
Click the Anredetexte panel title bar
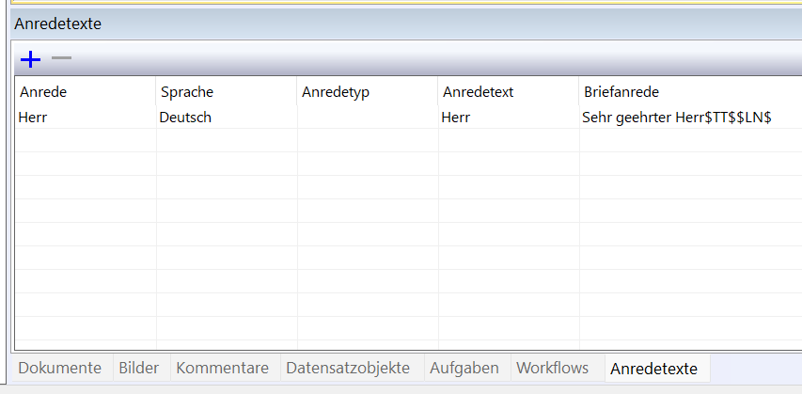coord(406,24)
